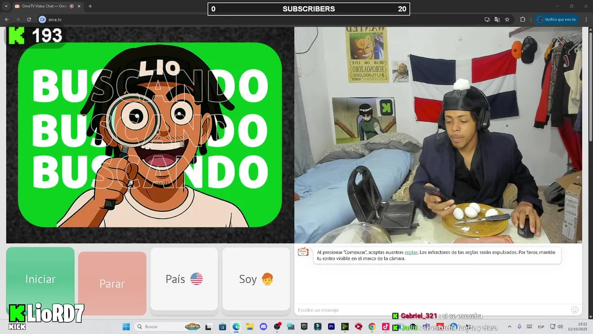This screenshot has width=593, height=334.
Task: Click the Buscando searching video panel
Action: (x=150, y=135)
